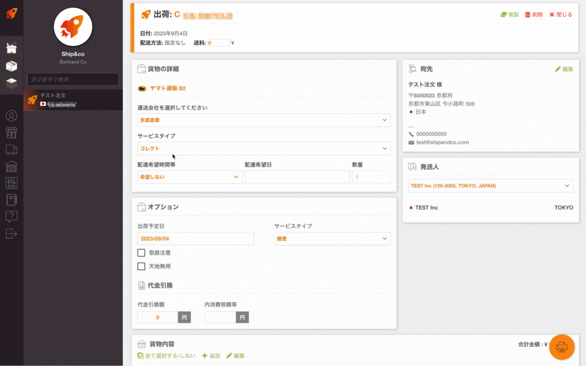Open the user account icon in sidebar

click(x=12, y=116)
